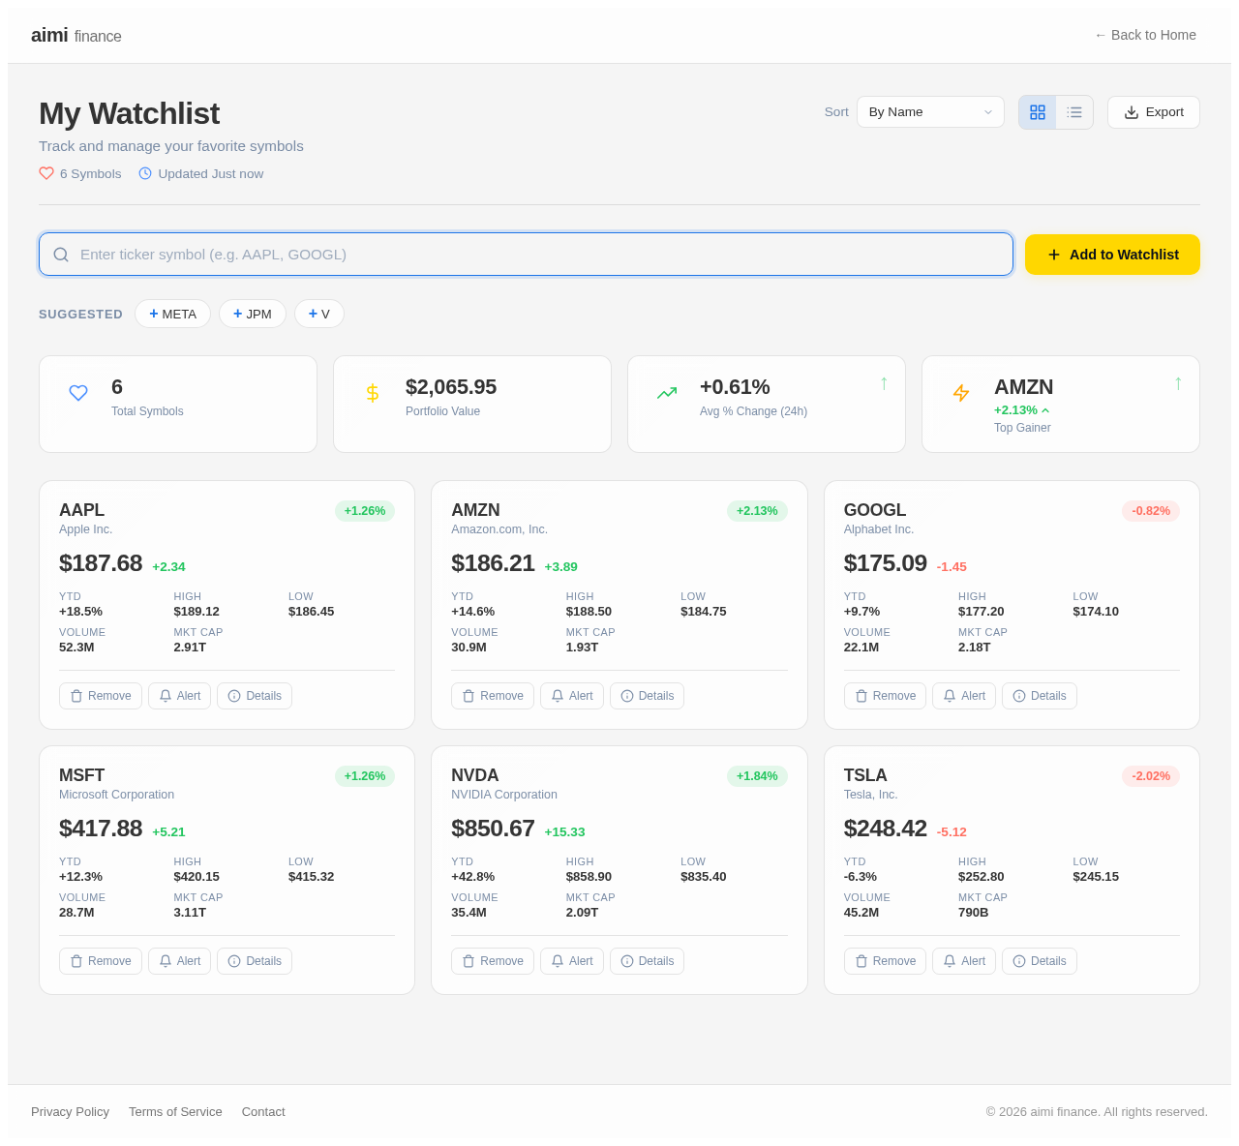Open the Privacy Policy link

point(70,1112)
